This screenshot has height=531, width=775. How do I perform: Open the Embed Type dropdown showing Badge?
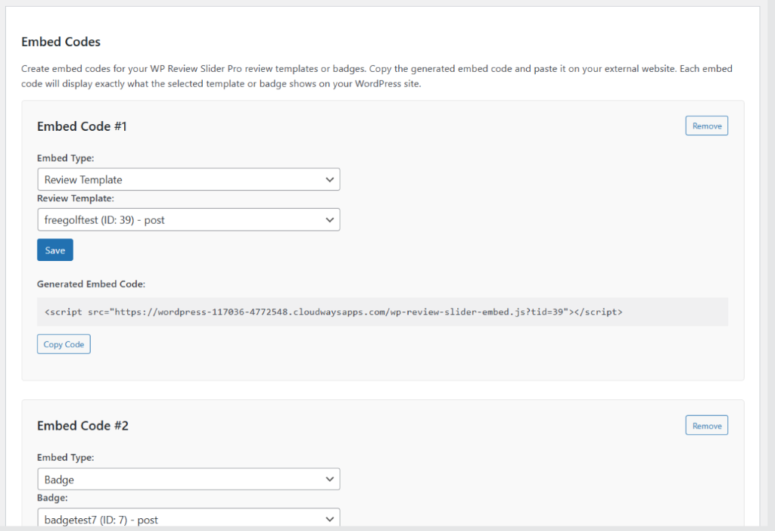point(188,480)
